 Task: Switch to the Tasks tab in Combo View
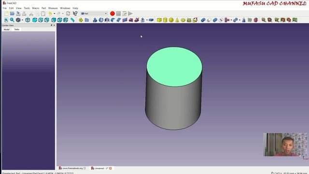[x=16, y=29]
